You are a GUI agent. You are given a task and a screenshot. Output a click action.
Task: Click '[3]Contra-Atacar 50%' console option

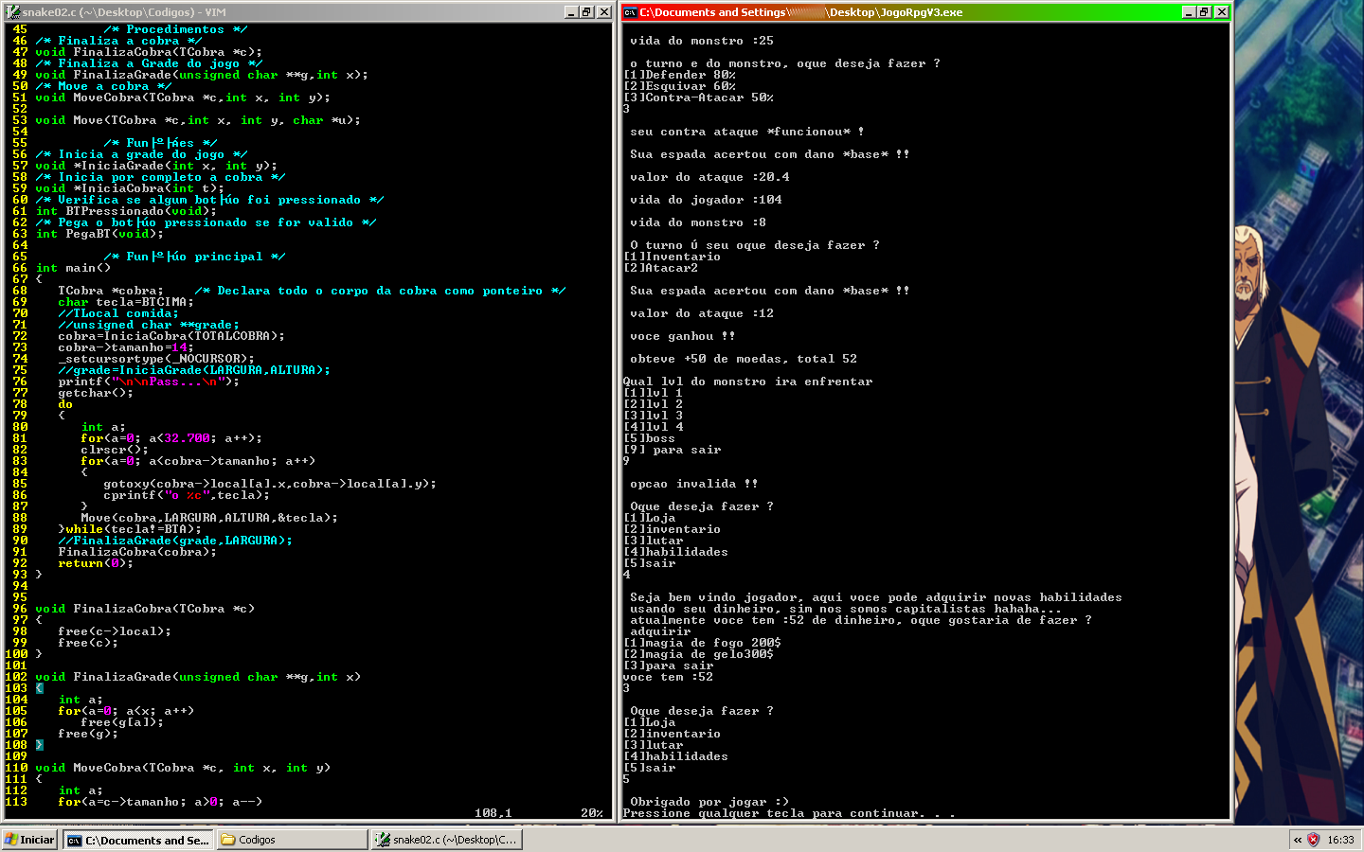click(698, 98)
